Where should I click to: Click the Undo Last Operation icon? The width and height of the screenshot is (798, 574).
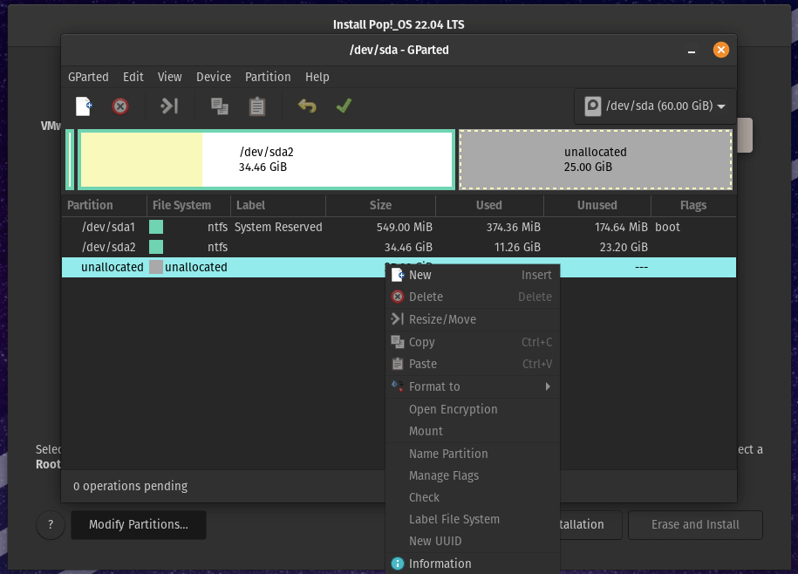pos(304,106)
